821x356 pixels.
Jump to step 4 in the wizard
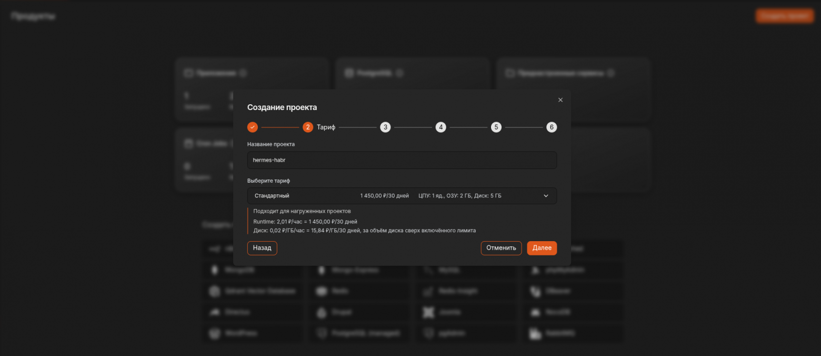pos(440,127)
